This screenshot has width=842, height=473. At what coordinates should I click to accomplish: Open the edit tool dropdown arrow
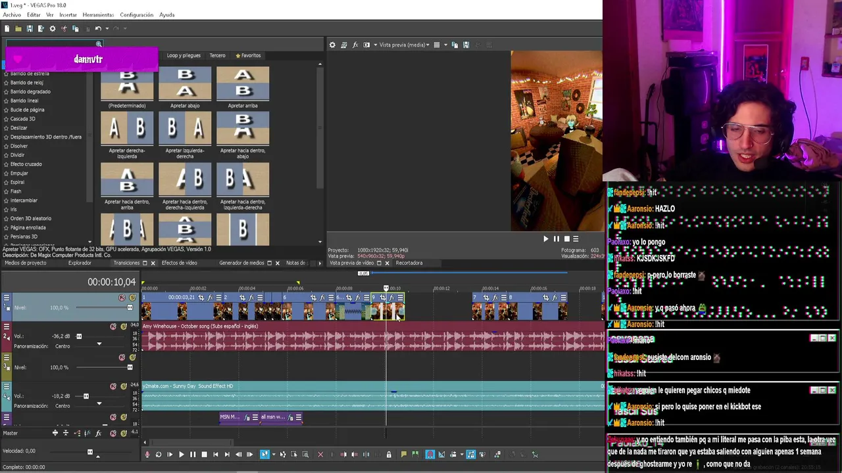point(274,454)
